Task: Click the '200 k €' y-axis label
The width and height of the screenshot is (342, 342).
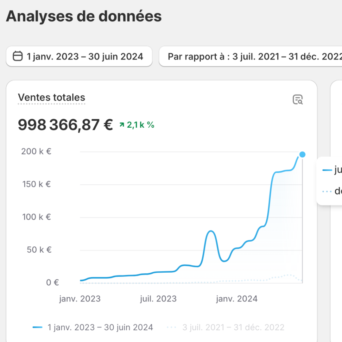Action: pyautogui.click(x=36, y=151)
